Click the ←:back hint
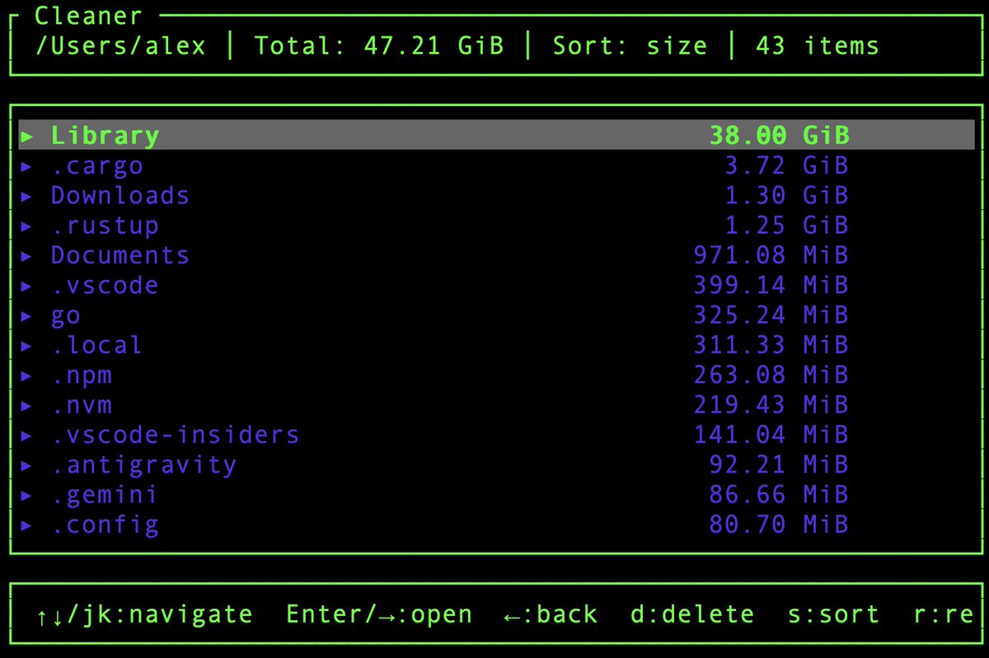The width and height of the screenshot is (989, 658). coord(551,614)
